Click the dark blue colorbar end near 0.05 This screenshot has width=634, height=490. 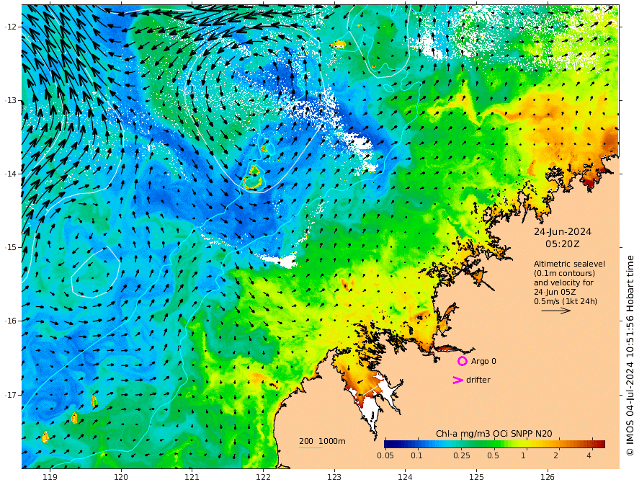pos(388,445)
